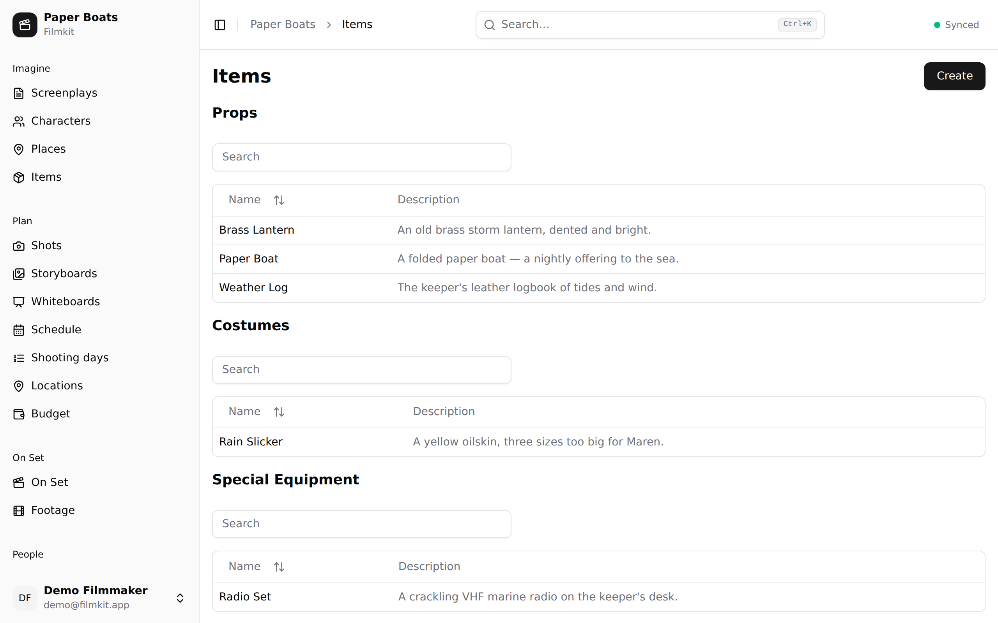Go to the Footage page
Image resolution: width=998 pixels, height=623 pixels.
coord(99,510)
